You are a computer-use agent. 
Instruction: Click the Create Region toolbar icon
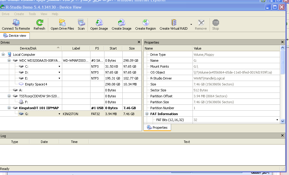pos(146,23)
